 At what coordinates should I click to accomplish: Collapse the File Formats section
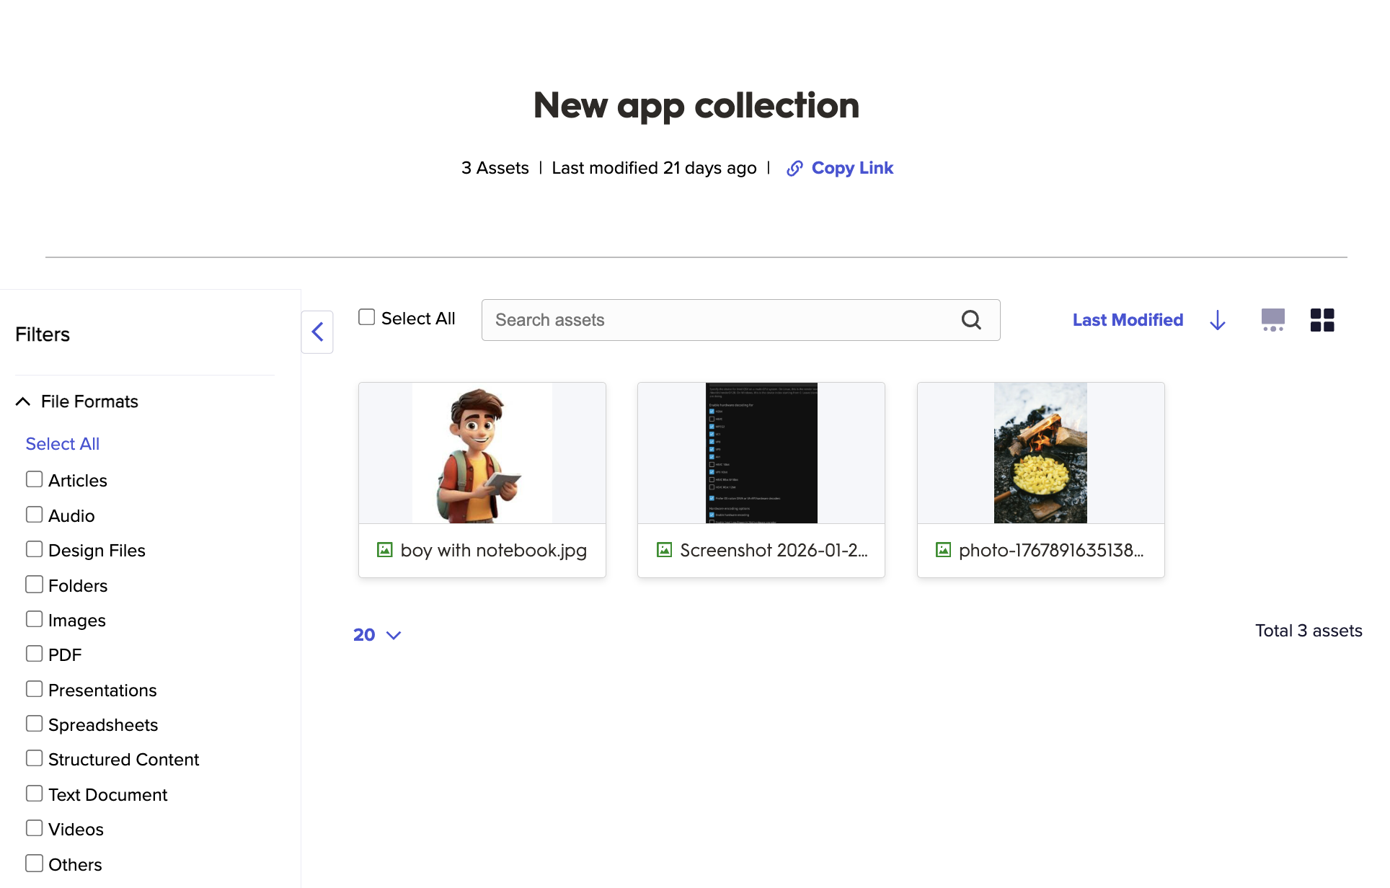pos(23,401)
